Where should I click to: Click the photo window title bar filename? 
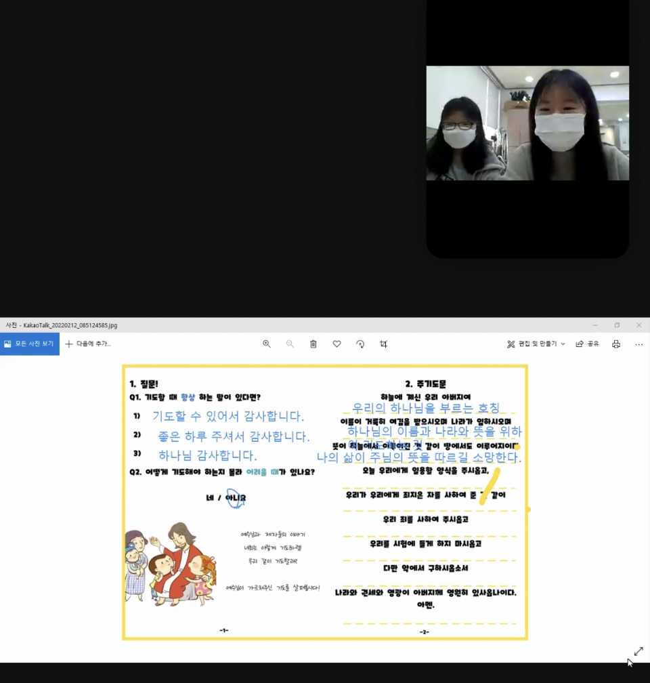click(x=62, y=325)
